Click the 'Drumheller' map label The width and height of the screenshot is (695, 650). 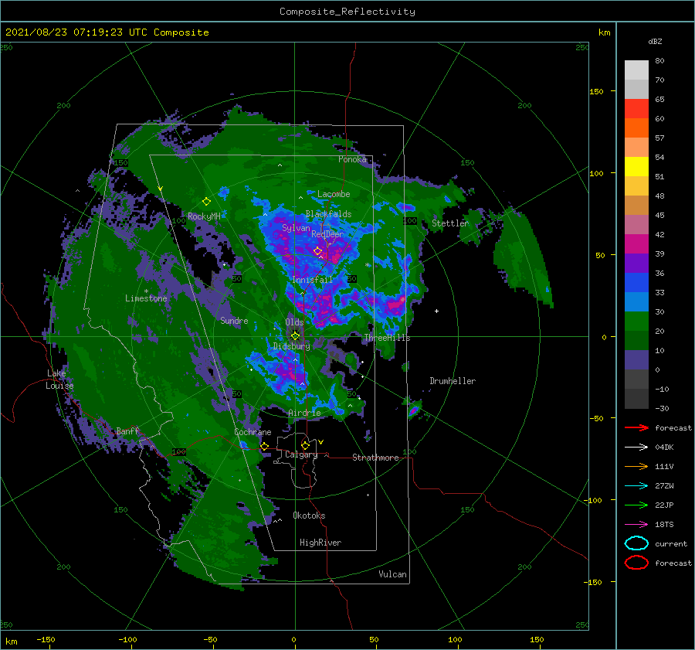click(x=453, y=381)
